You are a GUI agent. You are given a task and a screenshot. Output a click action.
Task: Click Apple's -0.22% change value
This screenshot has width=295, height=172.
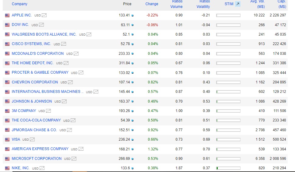click(152, 15)
